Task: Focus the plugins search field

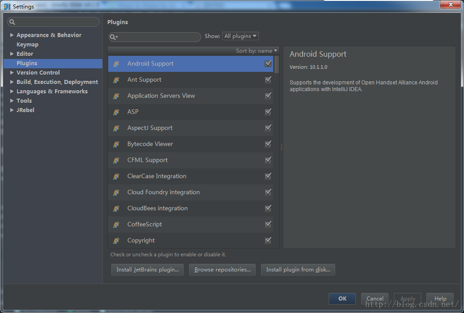Action: [155, 37]
